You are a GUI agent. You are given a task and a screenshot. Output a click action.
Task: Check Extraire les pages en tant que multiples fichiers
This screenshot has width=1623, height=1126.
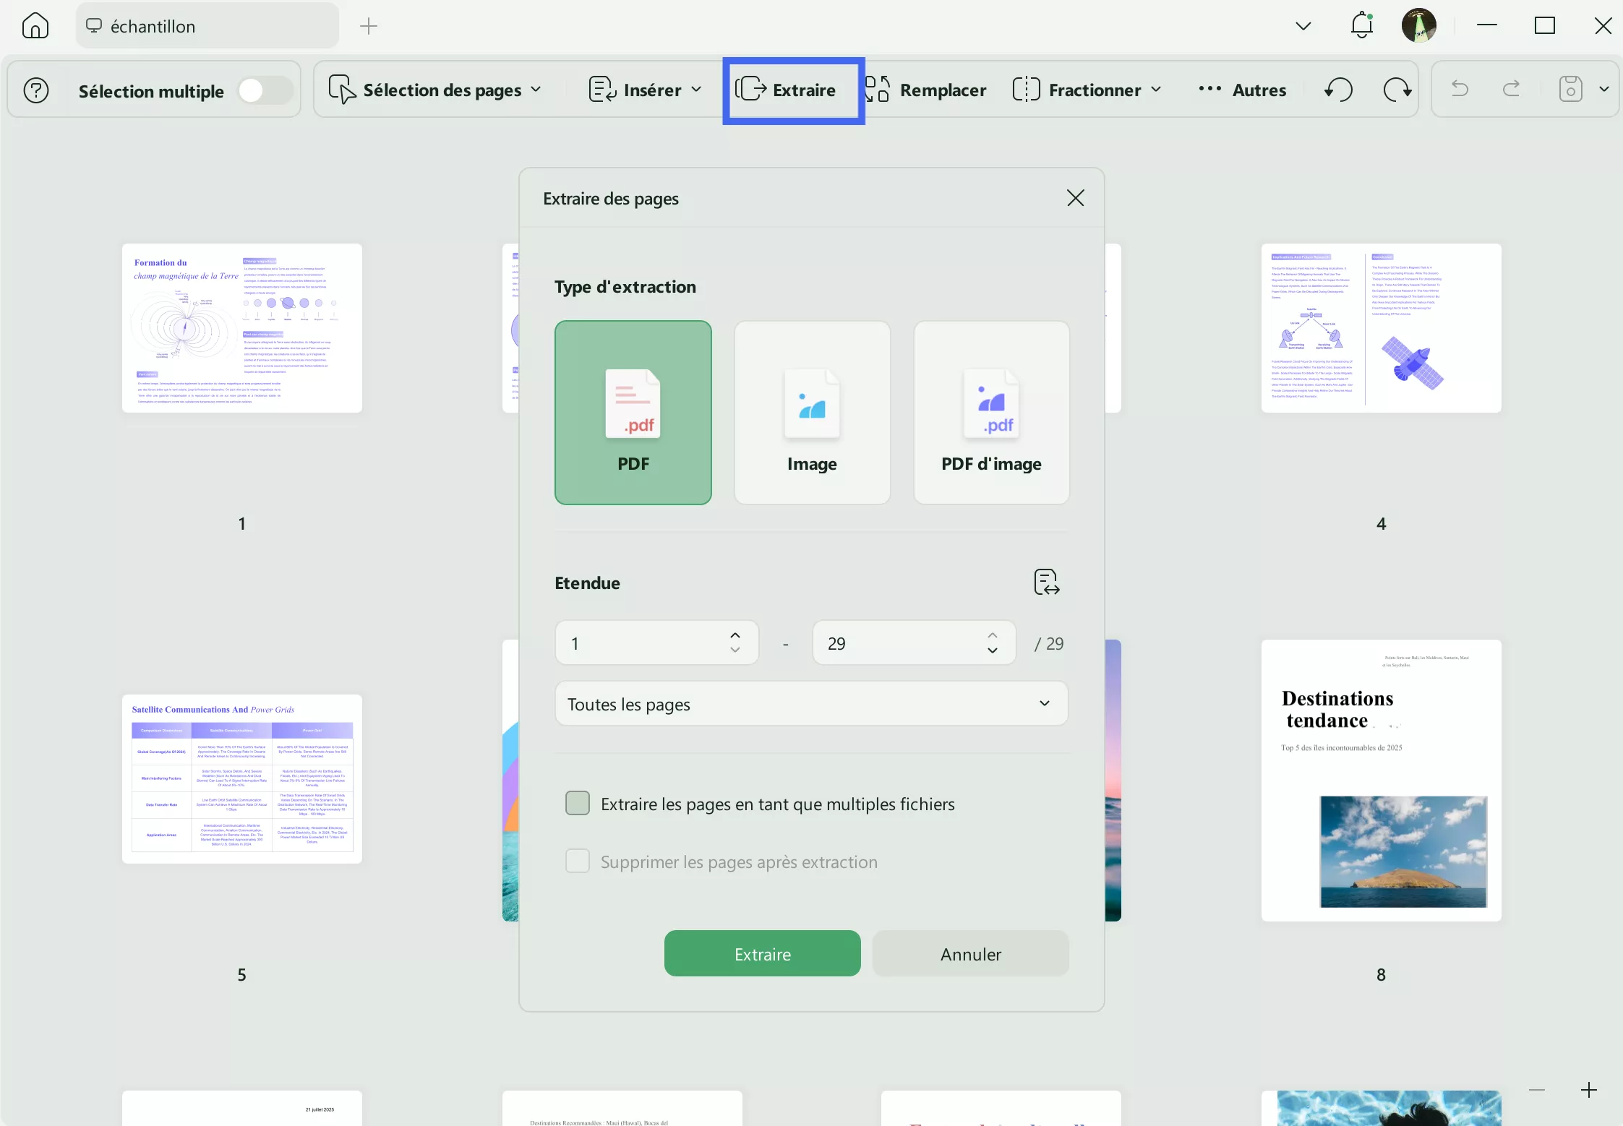point(577,803)
